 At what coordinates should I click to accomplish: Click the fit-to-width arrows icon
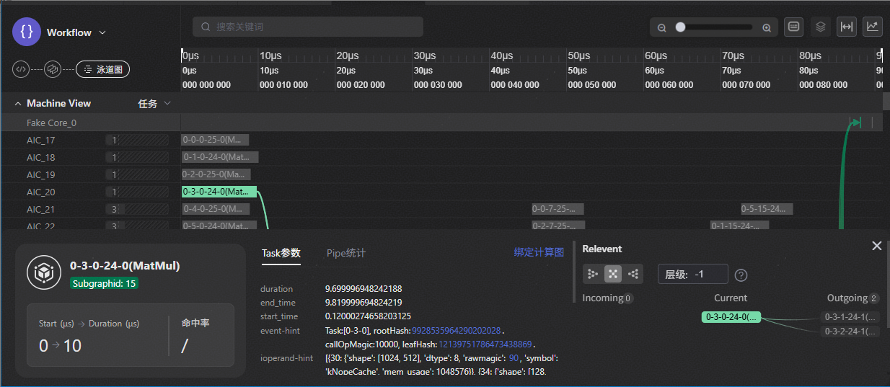pyautogui.click(x=847, y=27)
